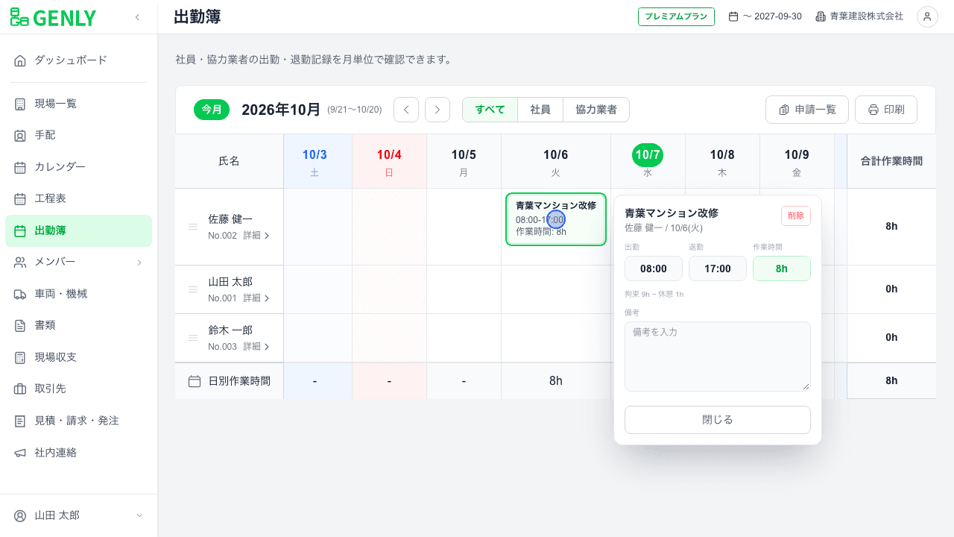
Task: Click the 出勤簿 icon in sidebar
Action: click(20, 230)
